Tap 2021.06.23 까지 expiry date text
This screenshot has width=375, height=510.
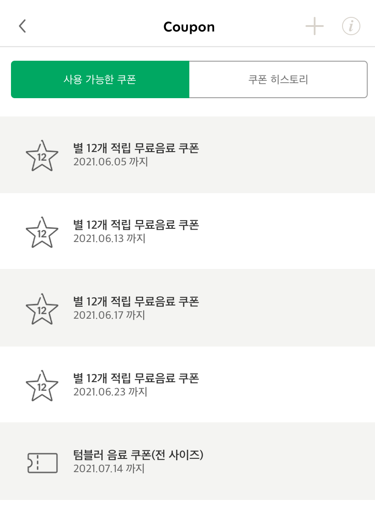click(110, 392)
